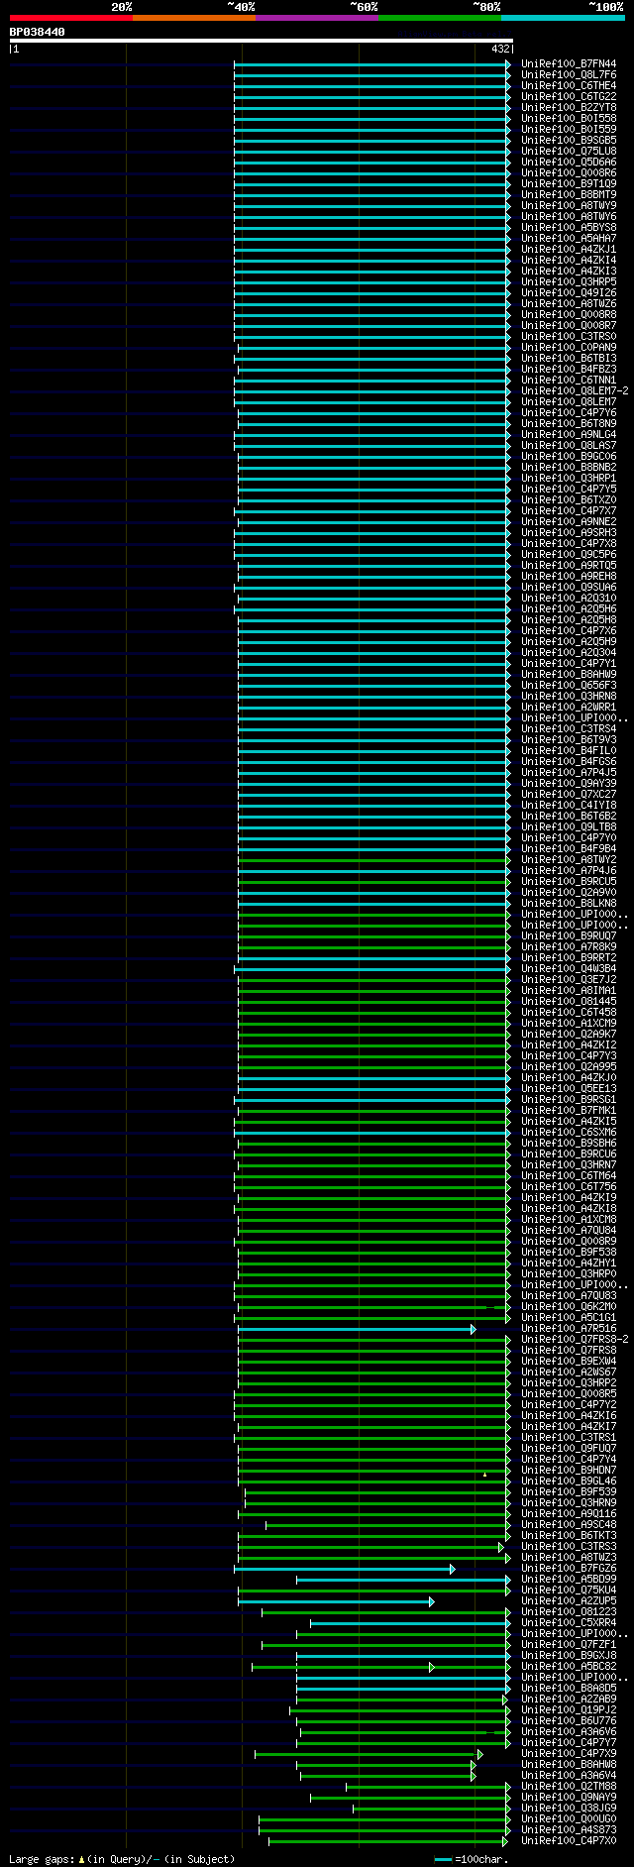Select the UniRef100_Q9AY39 subject
Viewport: 634px width, 1867px height.
coord(569,784)
